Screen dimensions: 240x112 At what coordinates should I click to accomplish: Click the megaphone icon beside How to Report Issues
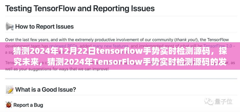coord(10,27)
